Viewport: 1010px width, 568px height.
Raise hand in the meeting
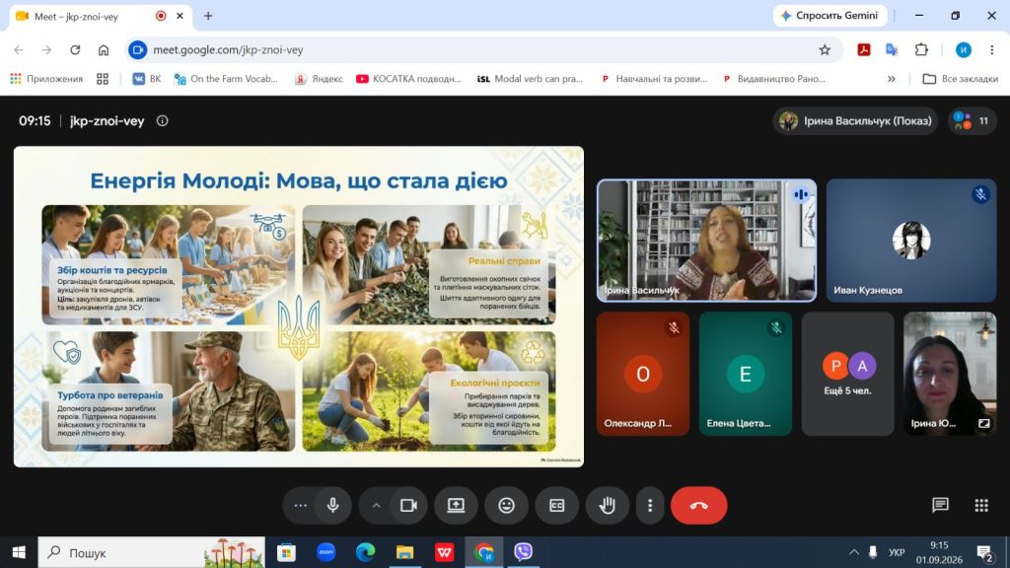point(608,506)
